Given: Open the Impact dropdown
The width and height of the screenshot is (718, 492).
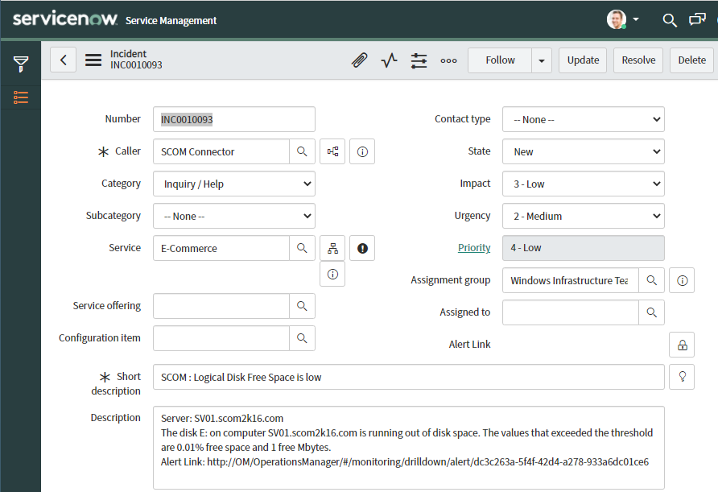Looking at the screenshot, I should pyautogui.click(x=584, y=184).
